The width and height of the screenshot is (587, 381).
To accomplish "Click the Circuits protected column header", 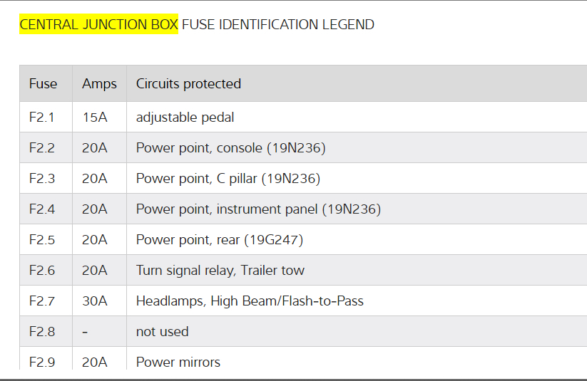I will (x=188, y=84).
